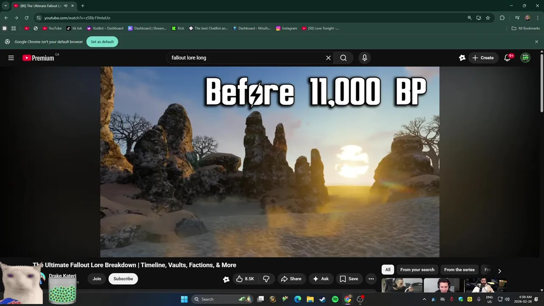Open system volume control in tray
544x306 pixels.
coord(507,299)
